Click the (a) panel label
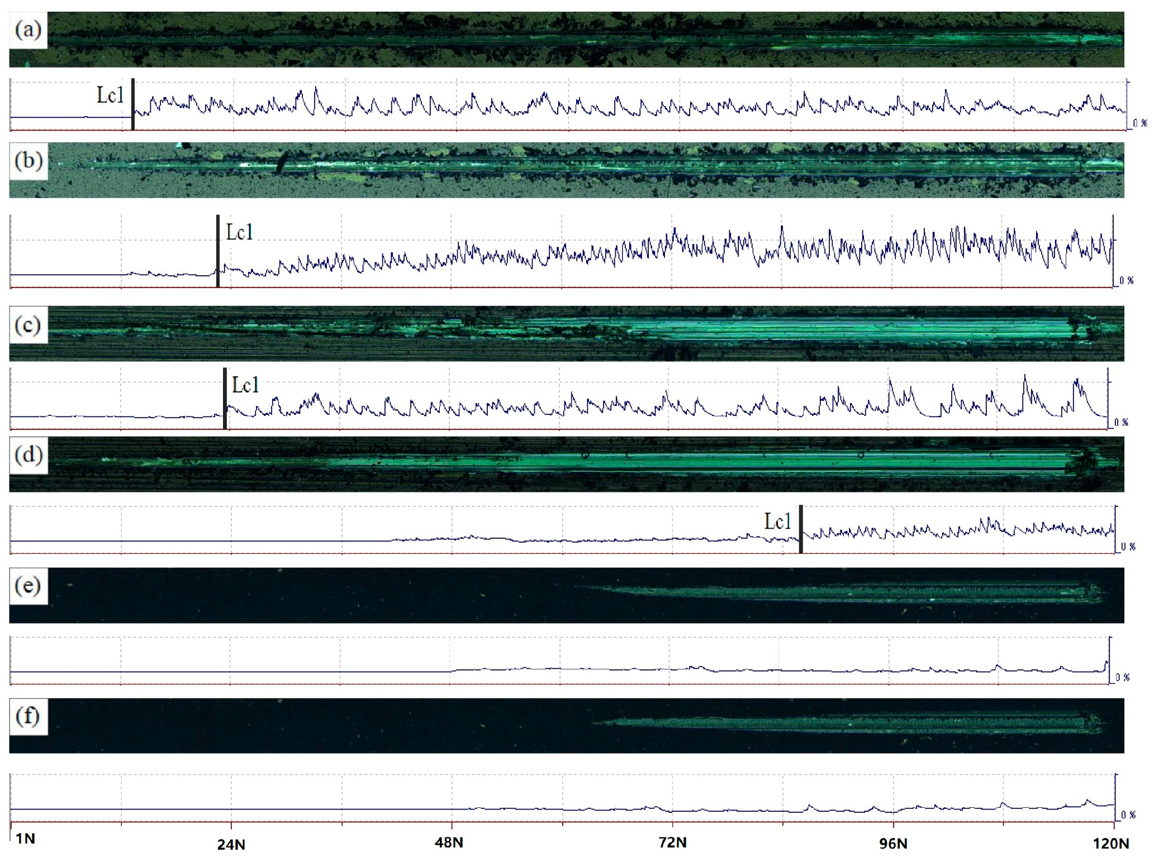Image resolution: width=1154 pixels, height=867 pixels. pos(28,30)
